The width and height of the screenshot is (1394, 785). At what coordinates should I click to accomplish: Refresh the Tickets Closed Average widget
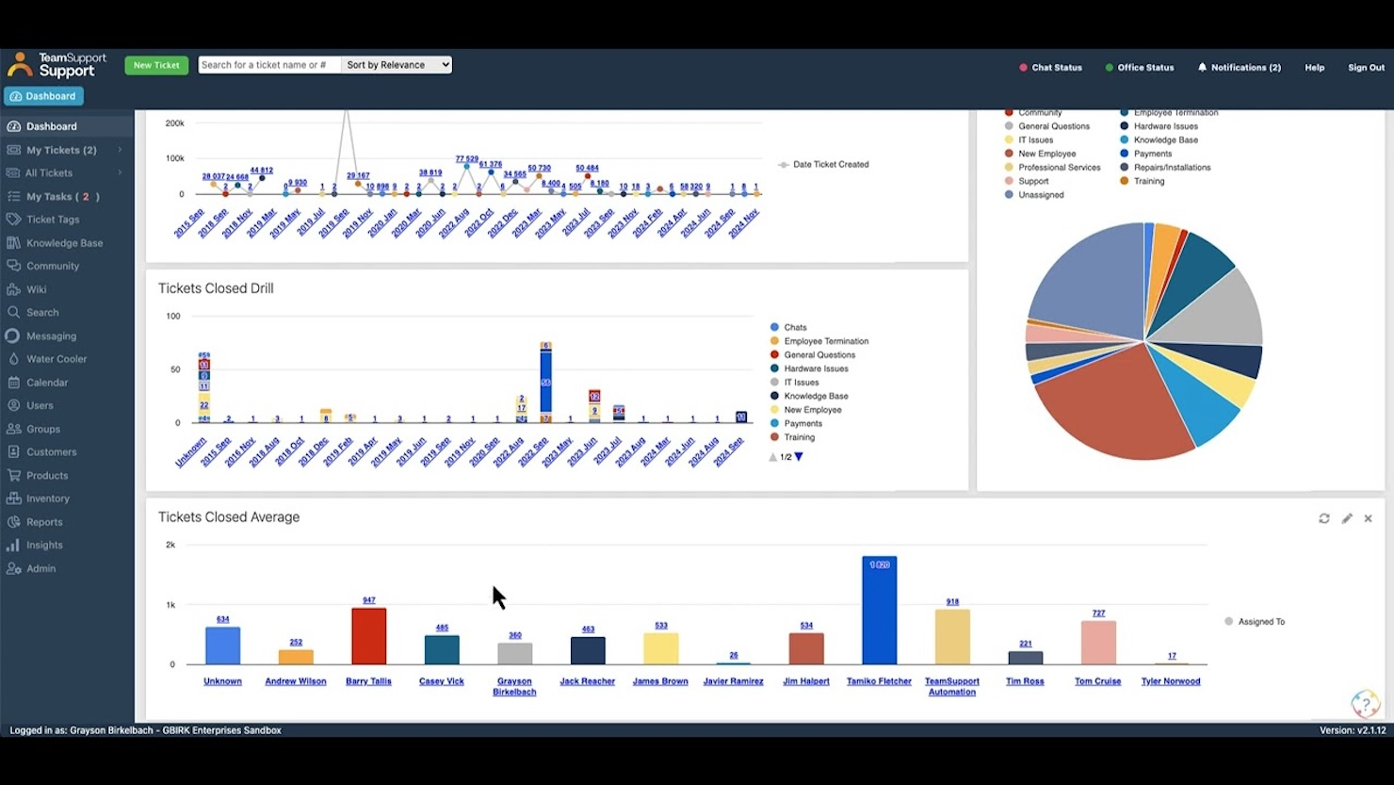(1325, 518)
